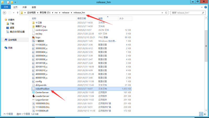Switch to the 查看 ribbon tab
This screenshot has height=118, width=209.
tap(34, 8)
